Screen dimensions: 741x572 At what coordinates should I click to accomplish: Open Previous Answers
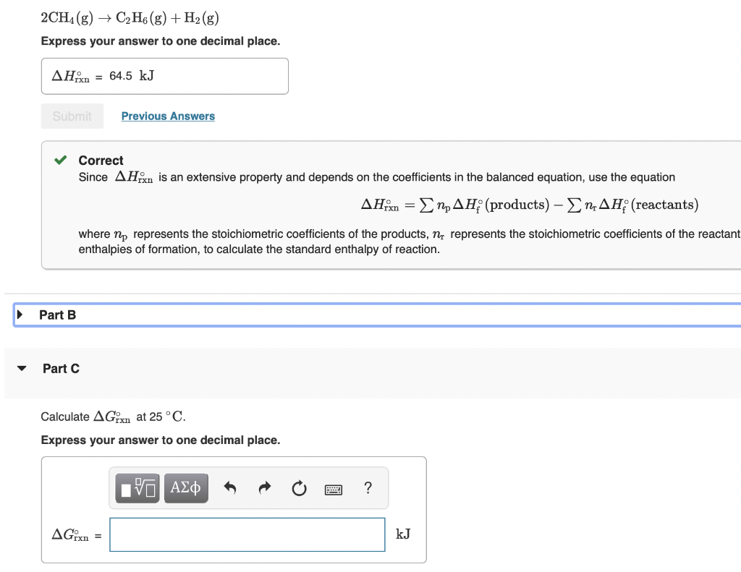coord(168,116)
